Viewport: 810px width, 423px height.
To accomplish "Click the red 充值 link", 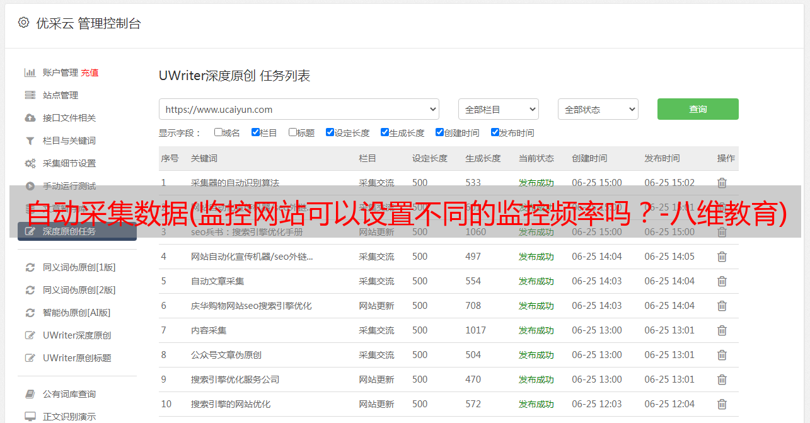I will click(x=90, y=72).
